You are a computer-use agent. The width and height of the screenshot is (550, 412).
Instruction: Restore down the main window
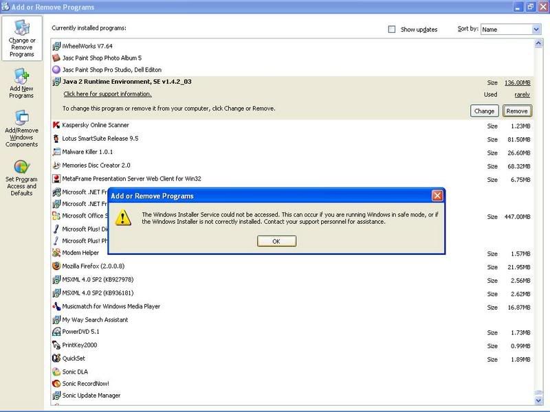coord(530,7)
